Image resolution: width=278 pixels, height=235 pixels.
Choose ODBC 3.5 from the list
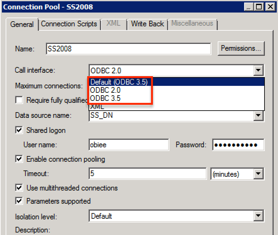[177, 98]
